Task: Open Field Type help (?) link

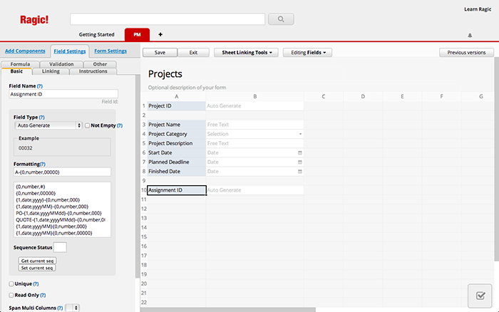Action: pyautogui.click(x=41, y=118)
